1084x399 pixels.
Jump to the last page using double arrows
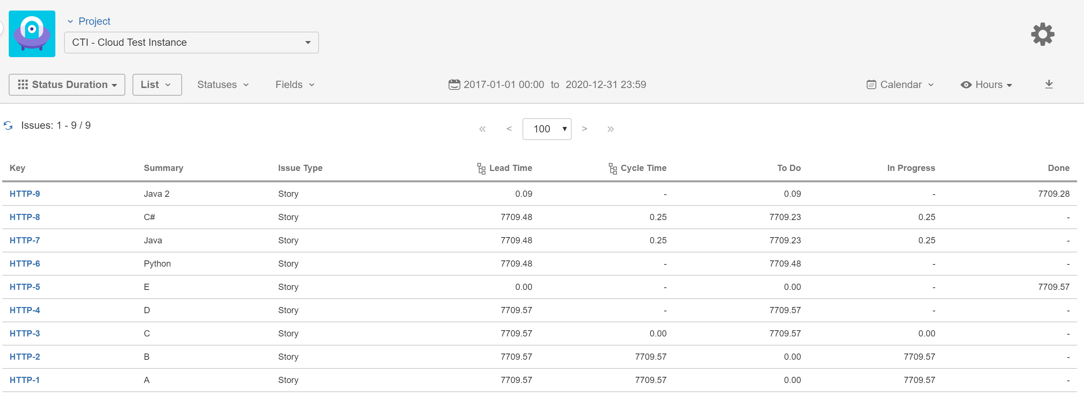pyautogui.click(x=611, y=129)
